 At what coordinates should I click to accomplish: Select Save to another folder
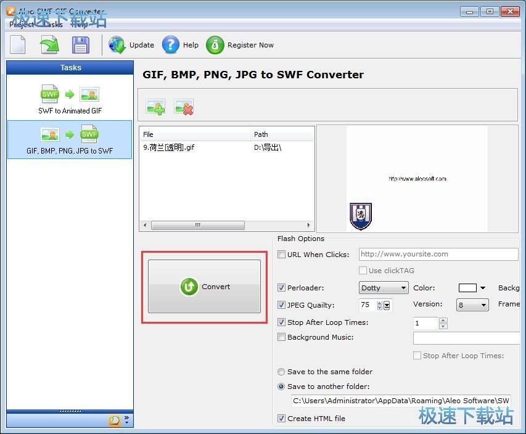pos(281,387)
